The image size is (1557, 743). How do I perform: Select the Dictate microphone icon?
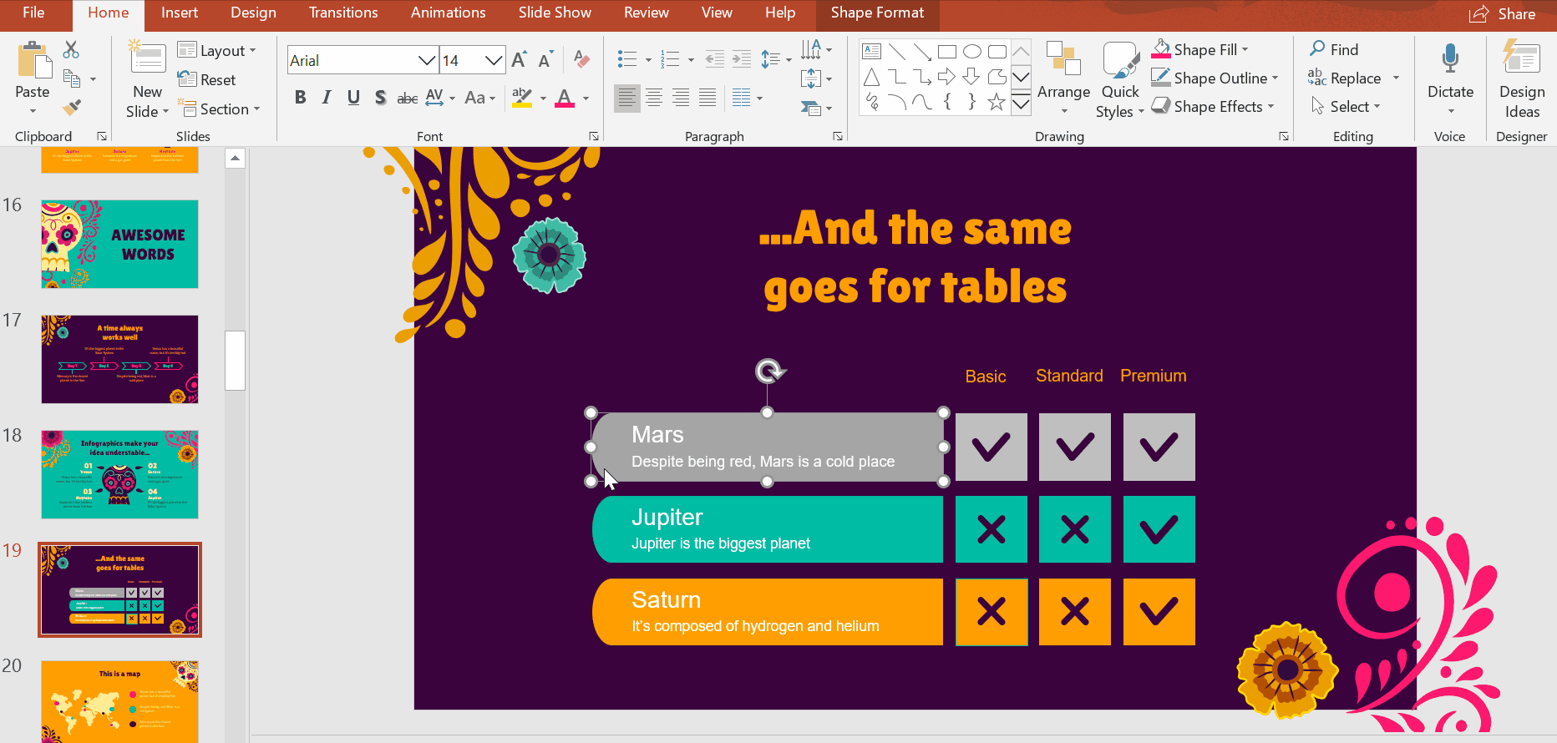tap(1450, 60)
